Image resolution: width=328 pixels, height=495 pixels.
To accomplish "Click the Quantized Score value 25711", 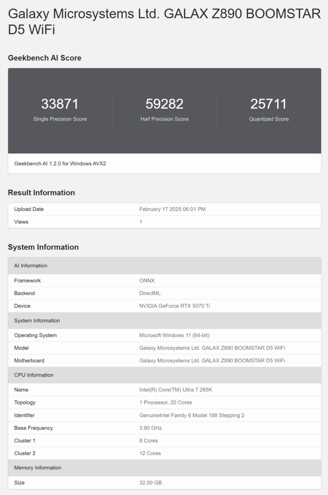I will [x=268, y=104].
